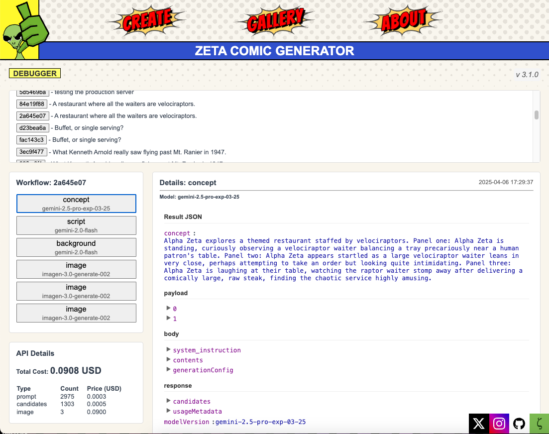The width and height of the screenshot is (549, 434).
Task: Expand payload item 1
Action: point(168,318)
